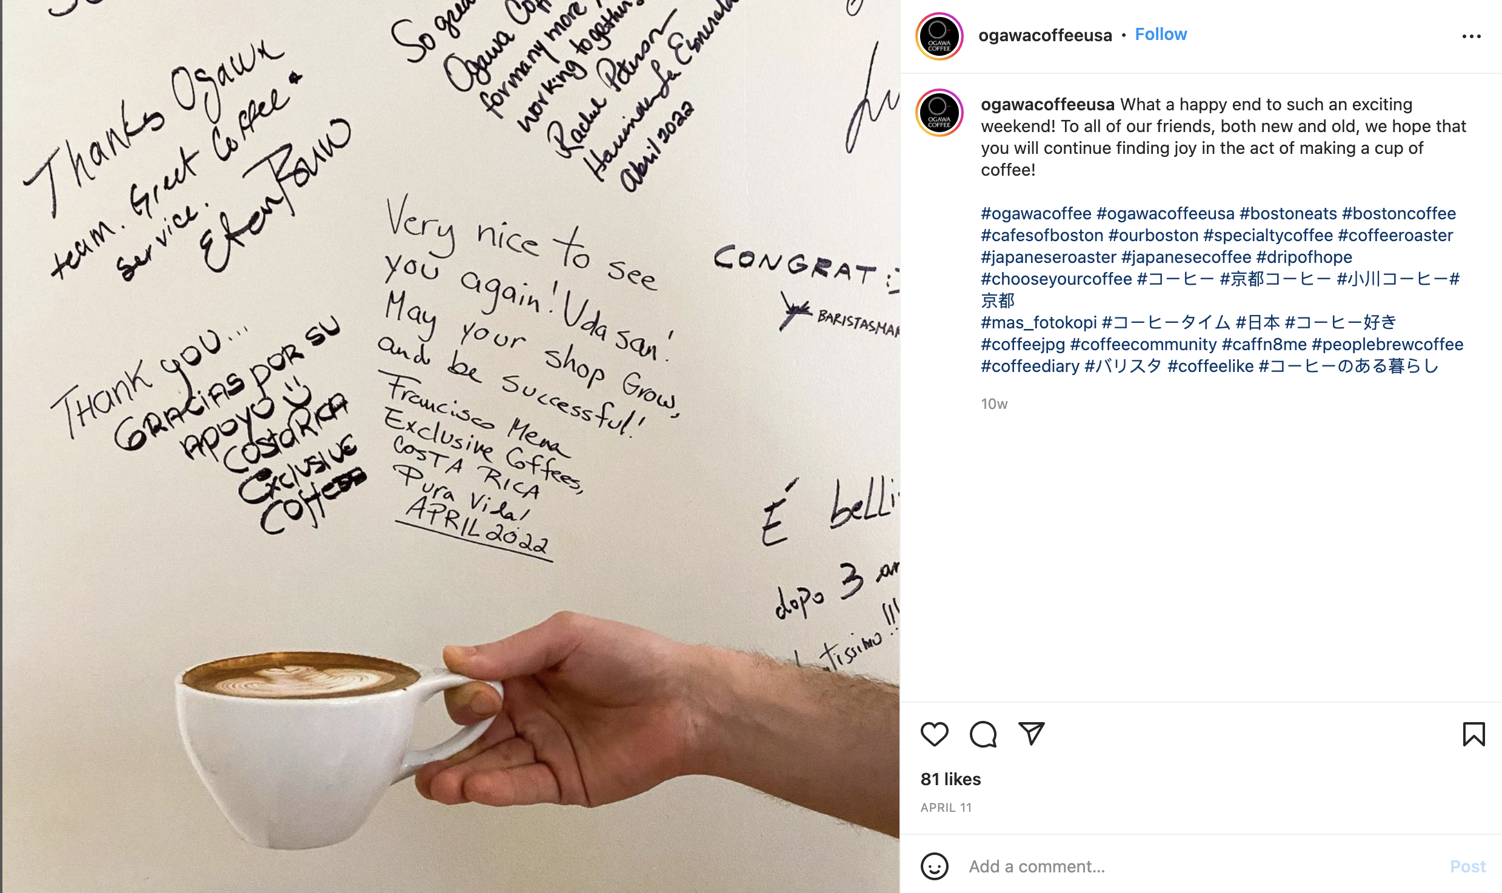1502x893 pixels.
Task: Open ogawacoffeeusa username in header
Action: pos(1045,35)
